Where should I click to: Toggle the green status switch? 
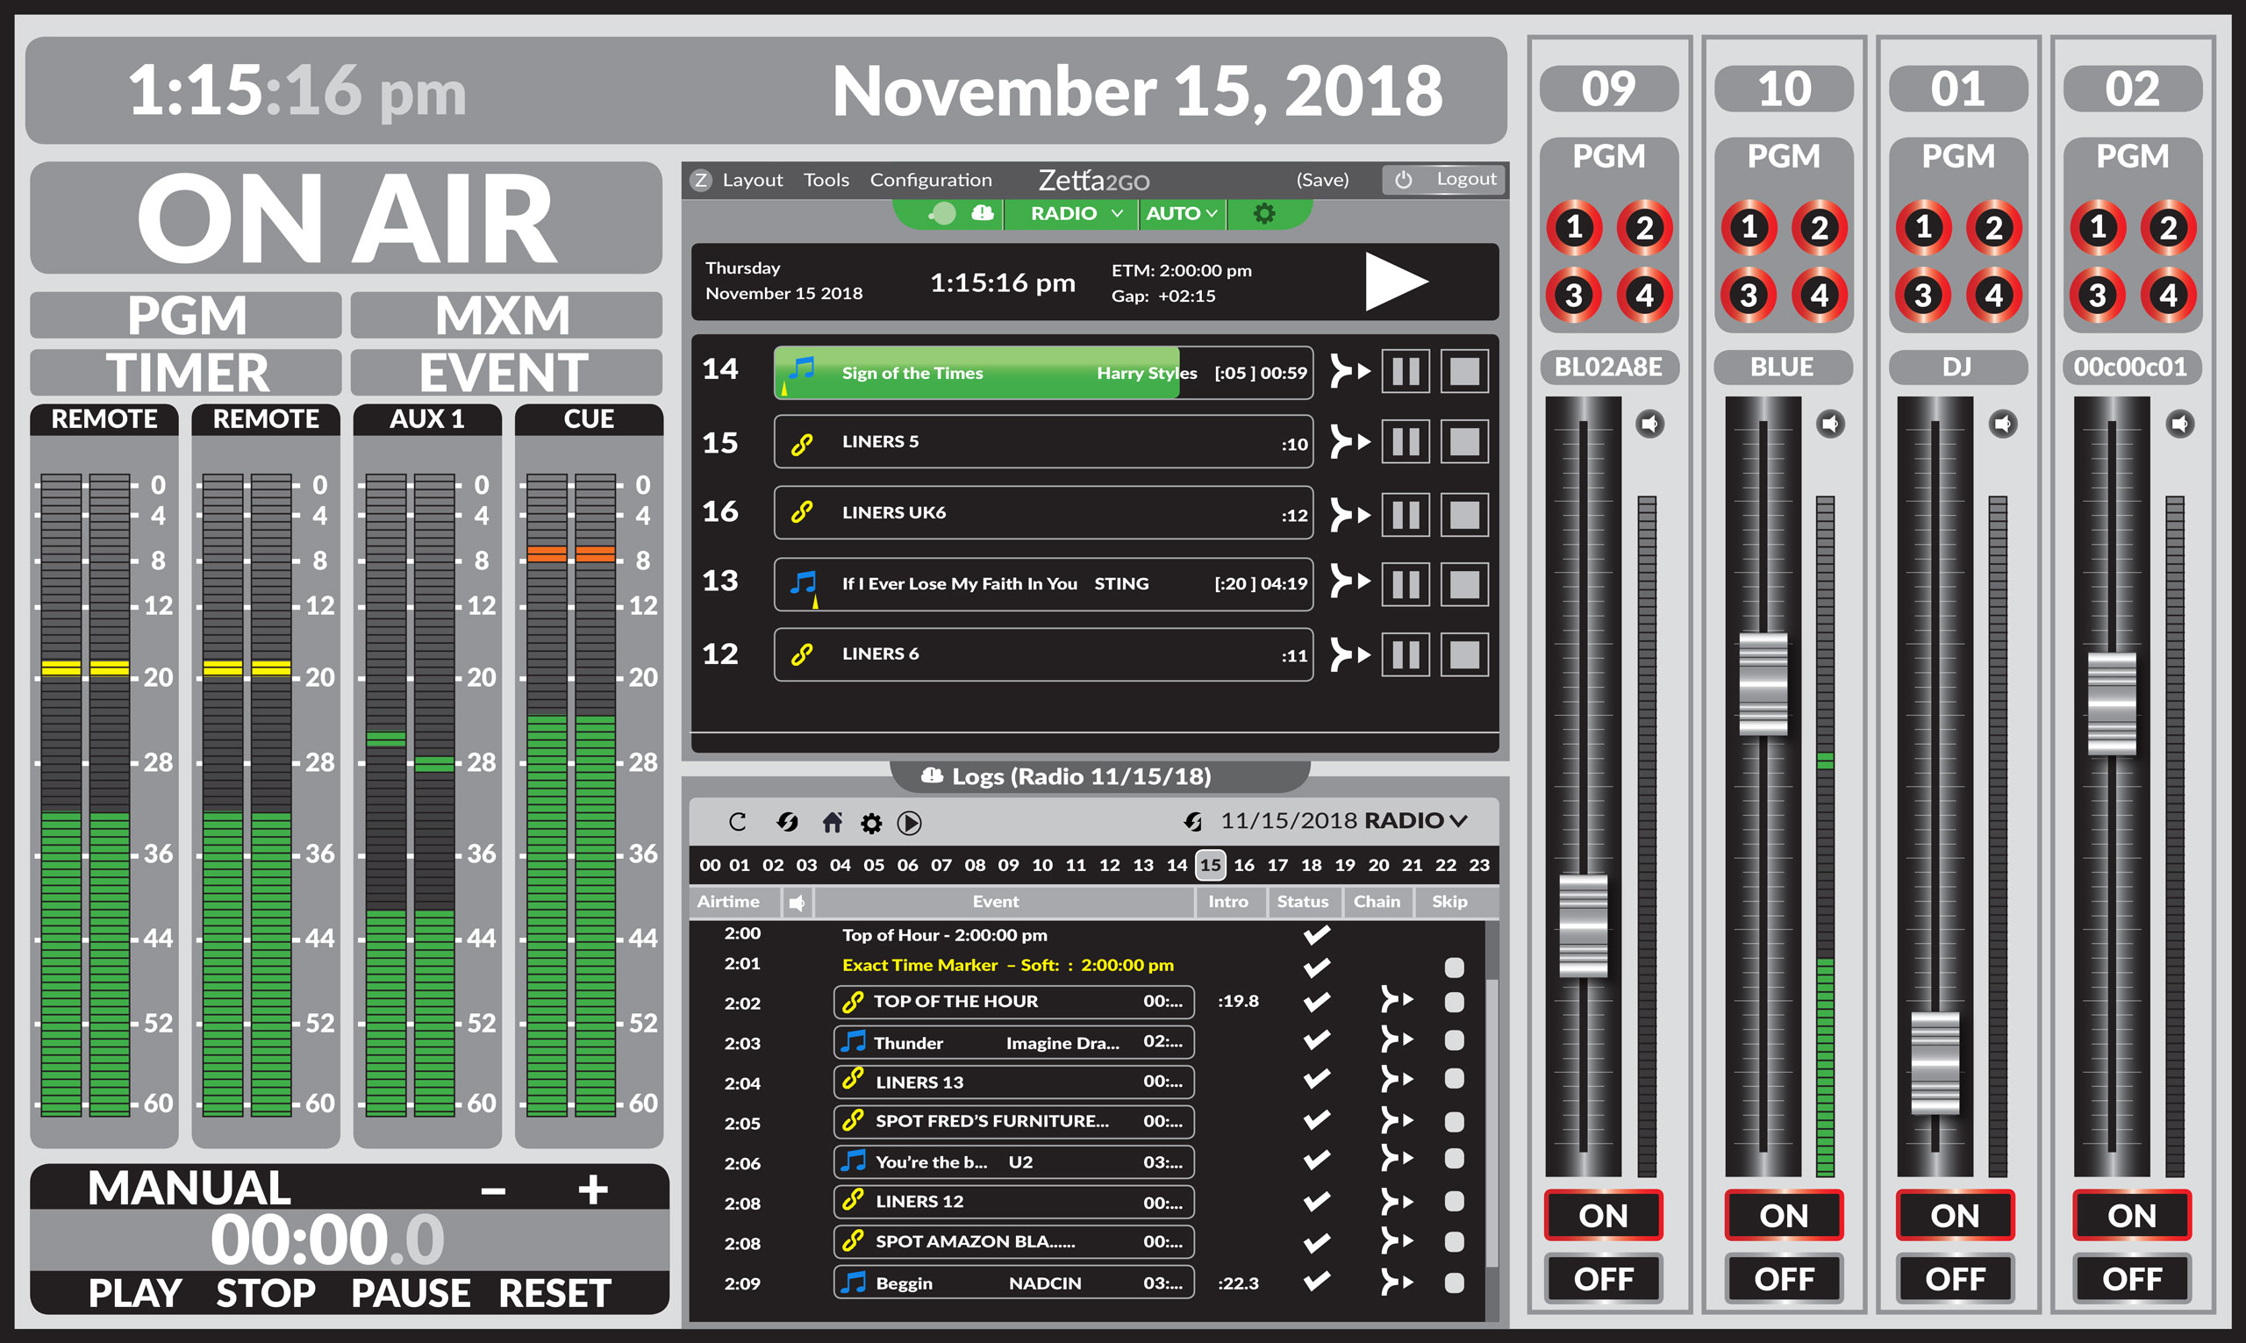tap(942, 213)
